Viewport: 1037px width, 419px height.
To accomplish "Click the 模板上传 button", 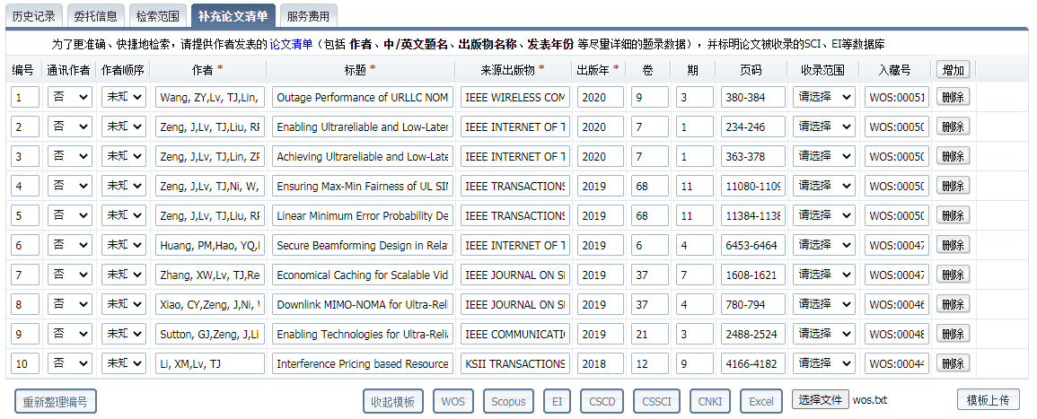I will 988,400.
